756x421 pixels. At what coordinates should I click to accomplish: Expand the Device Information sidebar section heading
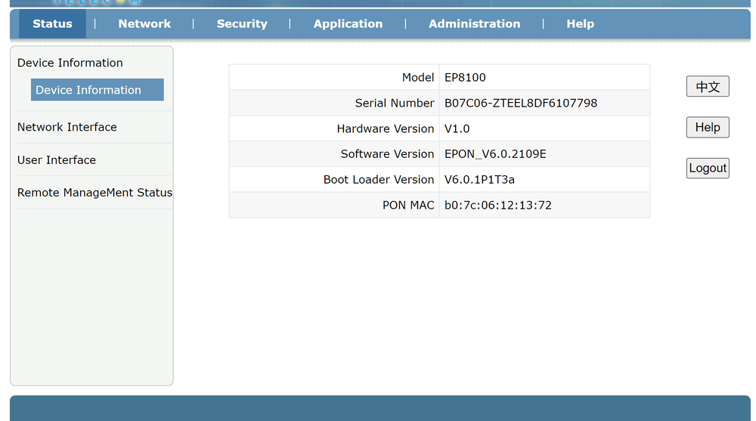click(70, 63)
